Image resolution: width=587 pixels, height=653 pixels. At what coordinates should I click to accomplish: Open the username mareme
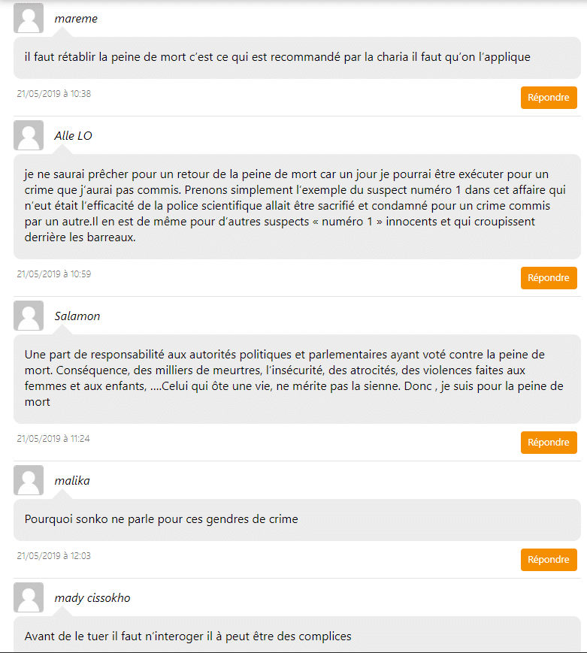[x=76, y=19]
